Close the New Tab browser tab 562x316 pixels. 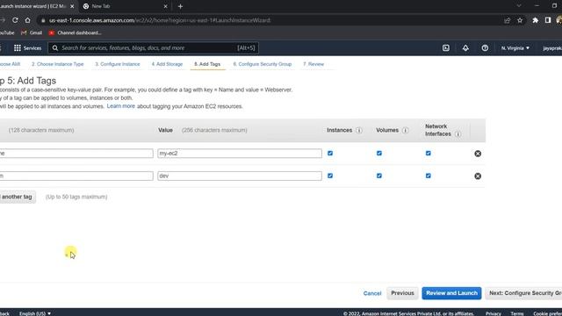[165, 6]
